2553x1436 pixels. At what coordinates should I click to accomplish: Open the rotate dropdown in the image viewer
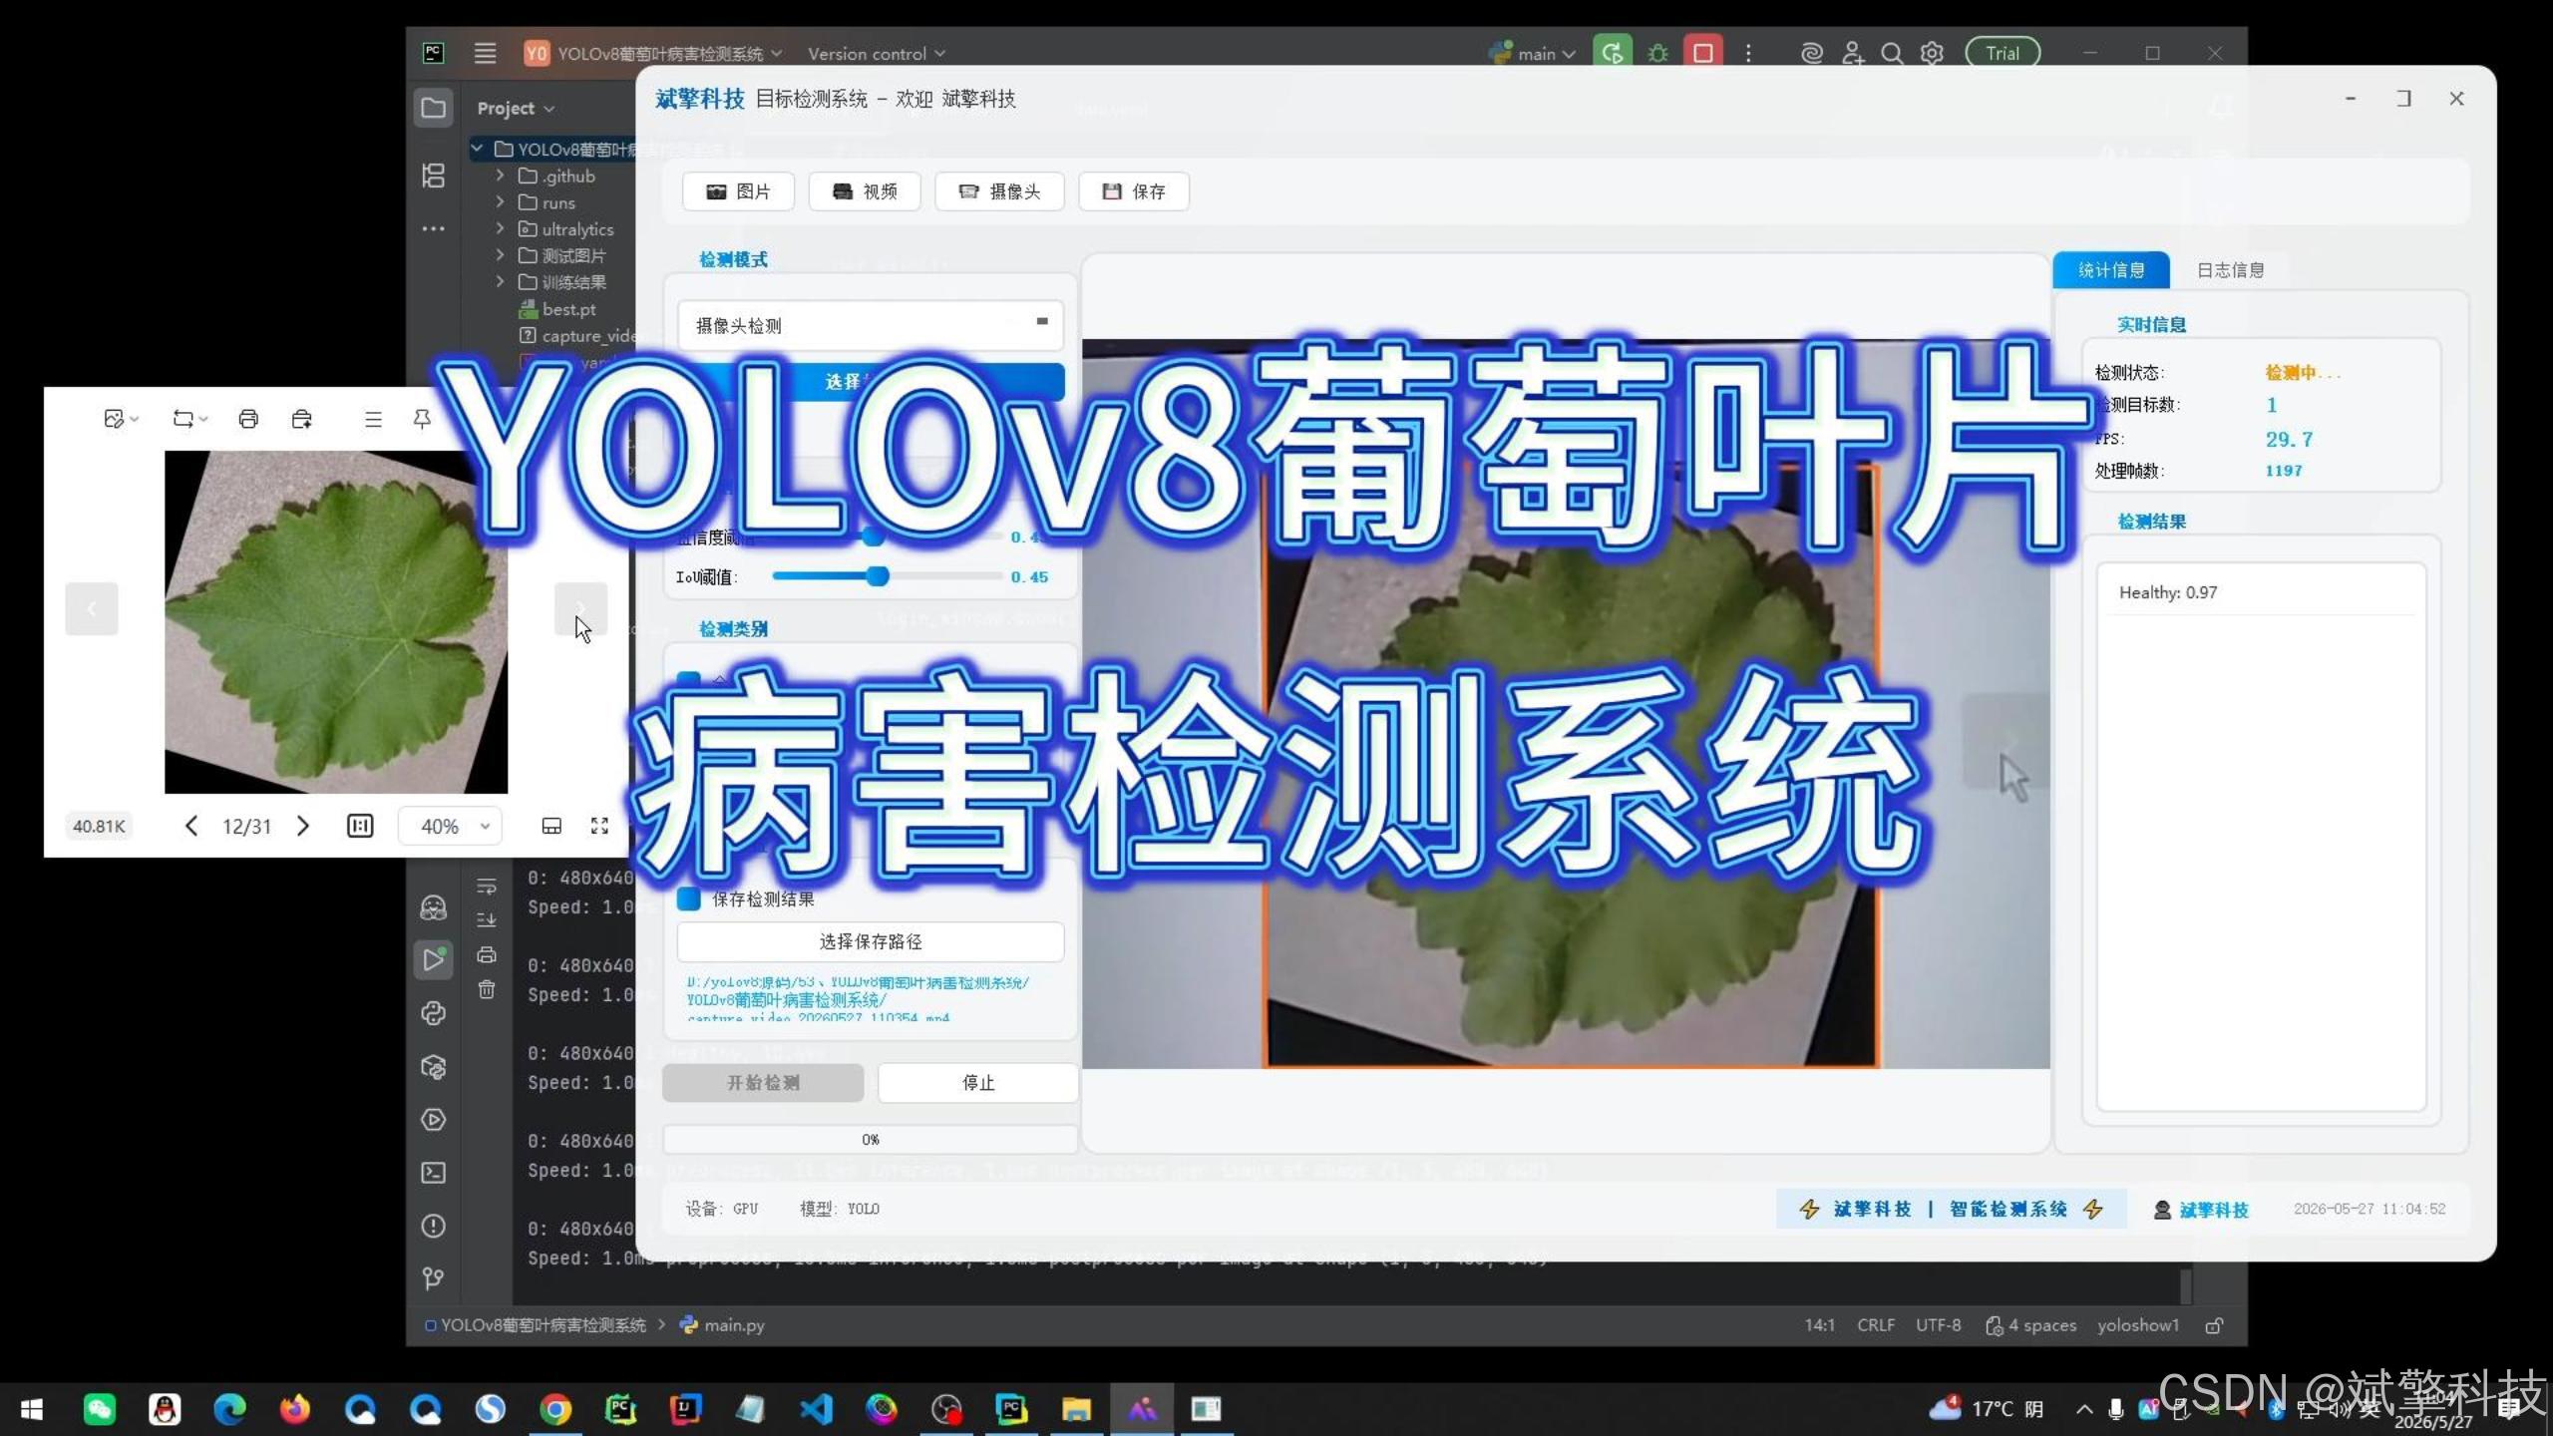pyautogui.click(x=189, y=419)
